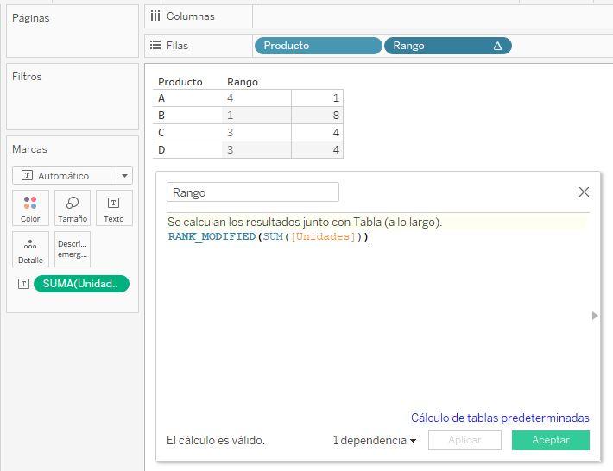Open Cálculo de tablas predeterminadas link
613x471 pixels.
pyautogui.click(x=500, y=418)
